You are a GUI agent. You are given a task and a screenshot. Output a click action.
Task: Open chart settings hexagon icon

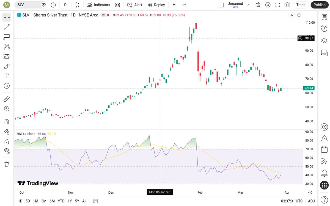[268, 5]
